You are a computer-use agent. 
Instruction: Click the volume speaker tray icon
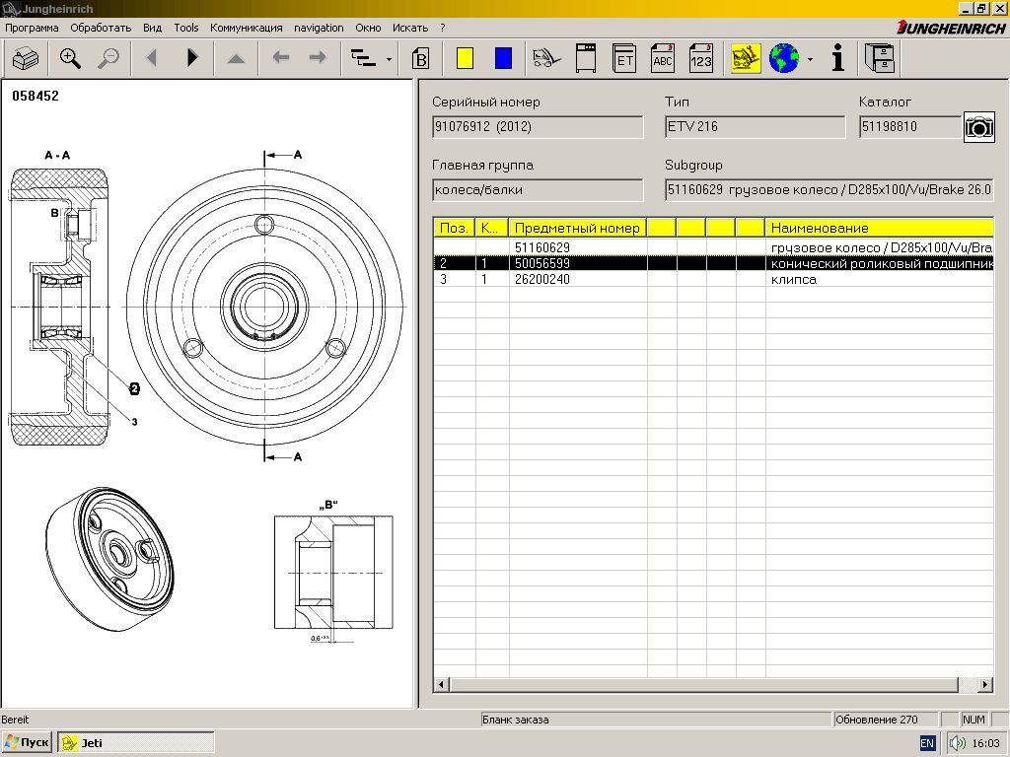tap(957, 743)
